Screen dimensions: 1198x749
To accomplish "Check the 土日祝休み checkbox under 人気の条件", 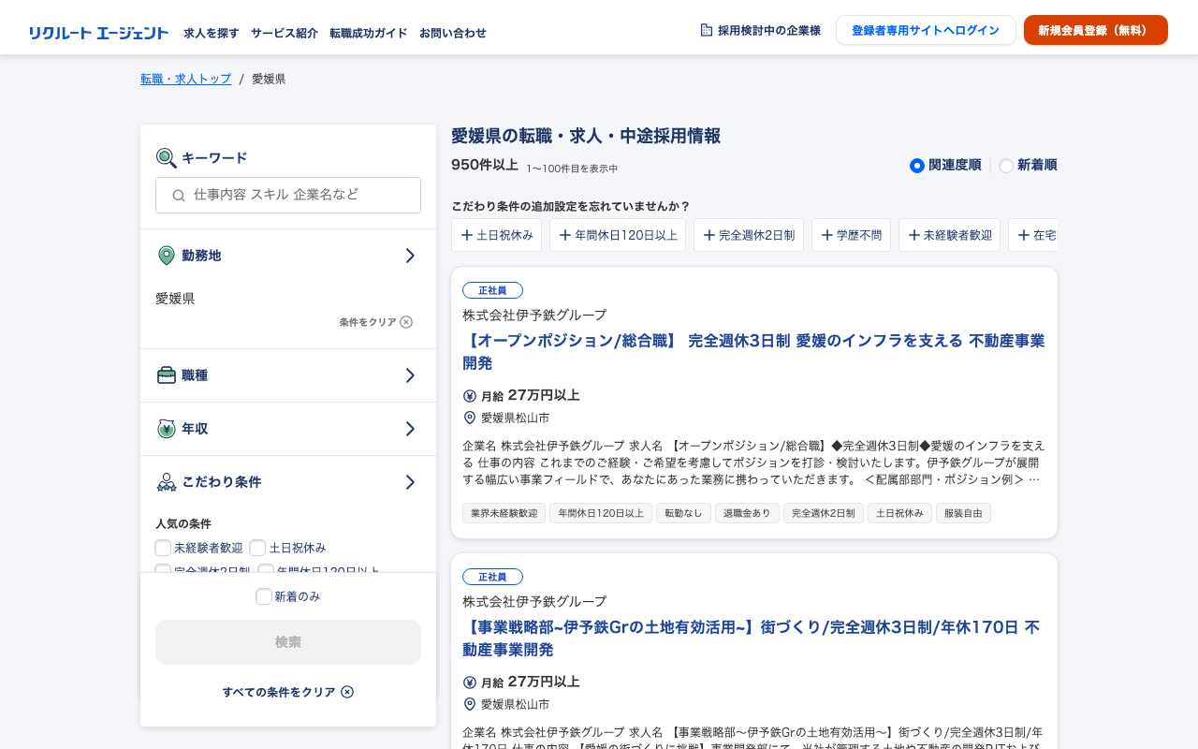I will (x=257, y=548).
